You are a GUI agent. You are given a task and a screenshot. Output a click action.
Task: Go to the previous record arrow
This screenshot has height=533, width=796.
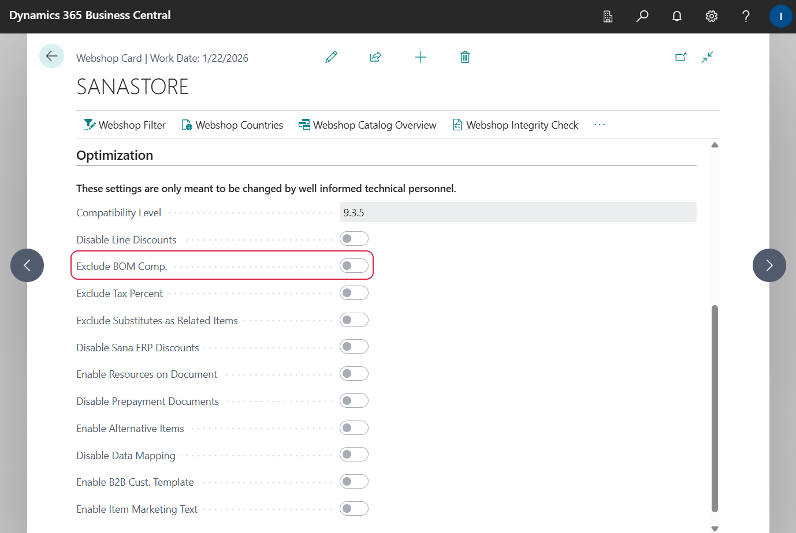(x=27, y=265)
